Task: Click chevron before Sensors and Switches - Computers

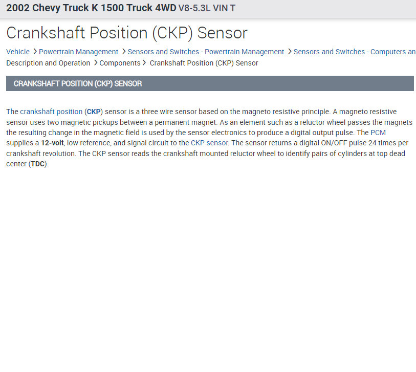Action: [x=290, y=52]
